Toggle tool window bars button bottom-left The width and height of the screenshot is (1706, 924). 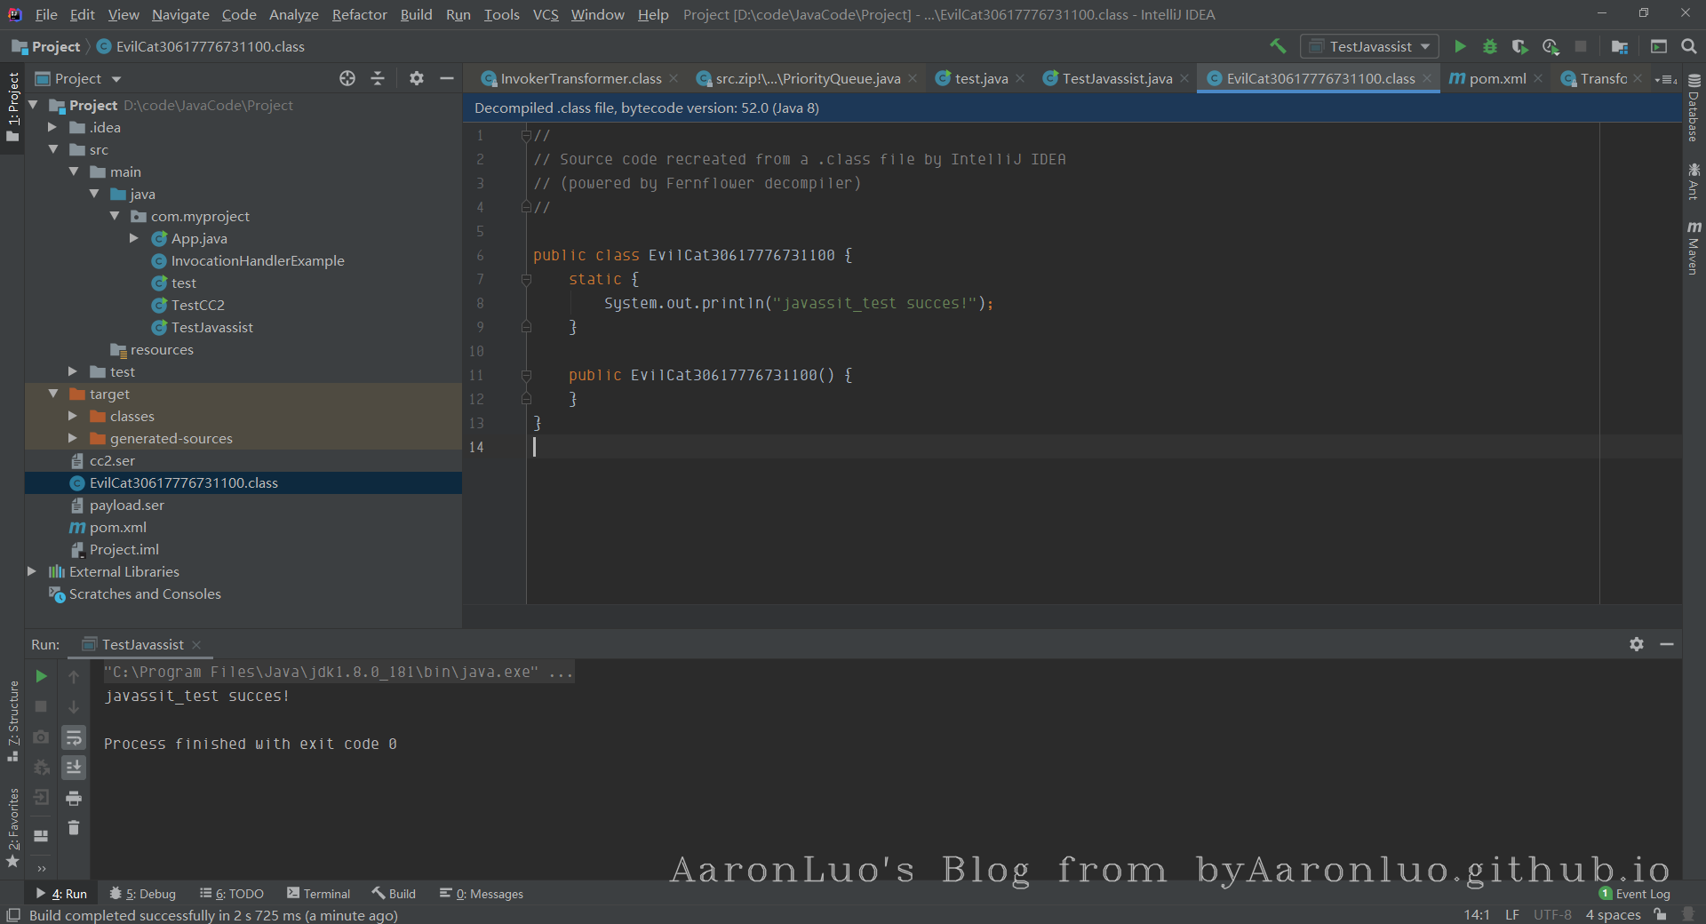(12, 914)
